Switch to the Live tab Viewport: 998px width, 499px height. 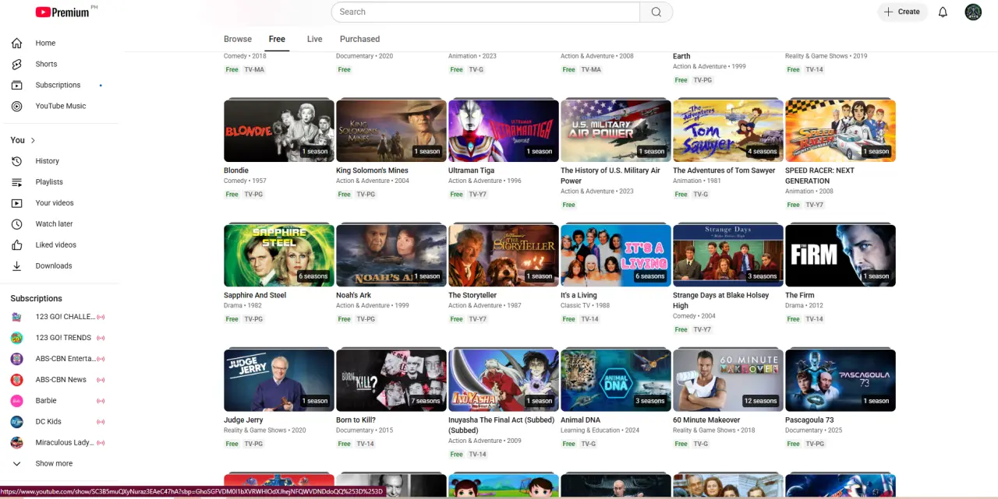click(x=315, y=39)
